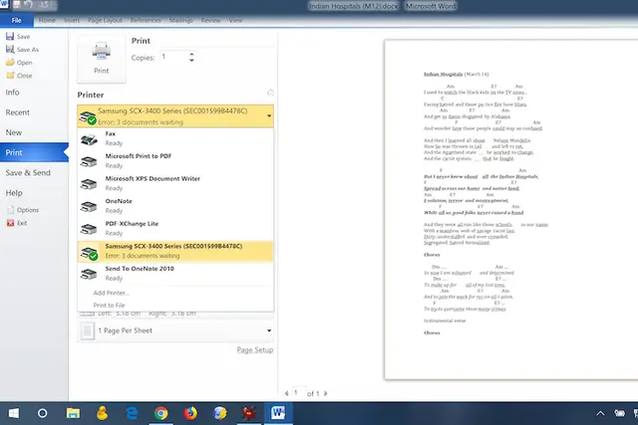The image size is (638, 425).
Task: Show hidden system tray icons
Action: coord(600,414)
